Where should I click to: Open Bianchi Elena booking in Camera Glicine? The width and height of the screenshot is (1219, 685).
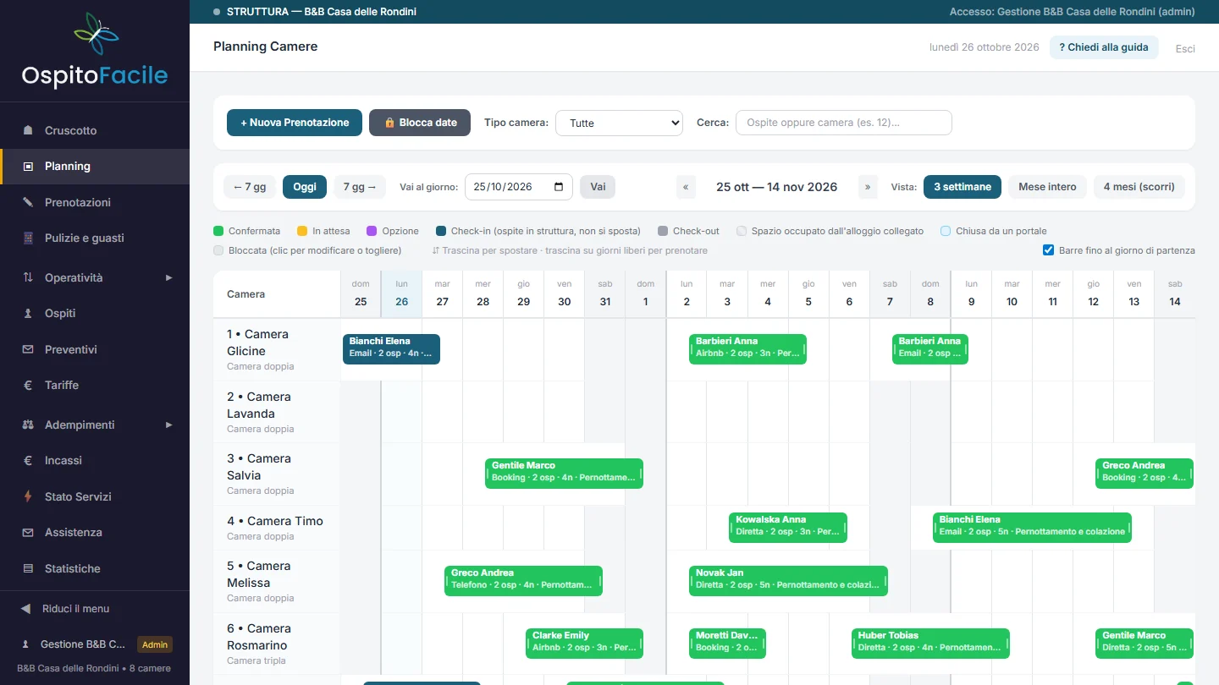(x=391, y=349)
